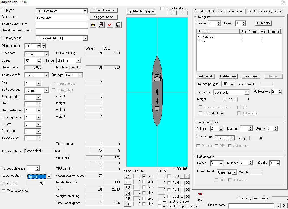Select superstructure St4 button
288x209 pixels.
point(128,193)
